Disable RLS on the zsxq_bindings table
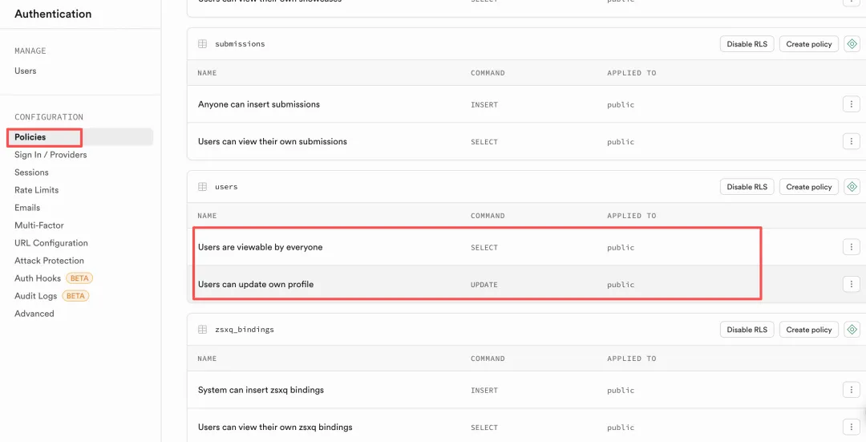 click(747, 330)
